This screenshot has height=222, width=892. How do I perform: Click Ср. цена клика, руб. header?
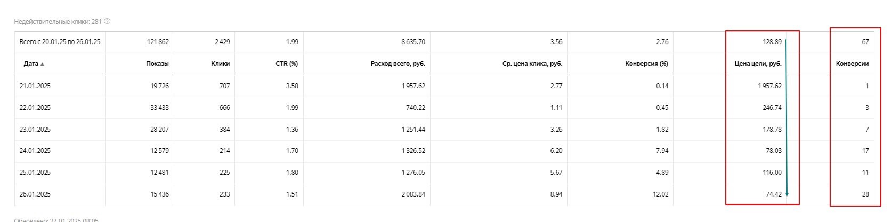pos(532,64)
